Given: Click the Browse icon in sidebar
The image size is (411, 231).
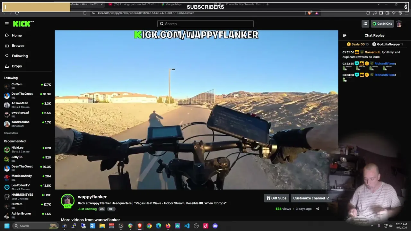Looking at the screenshot, I should click(7, 46).
